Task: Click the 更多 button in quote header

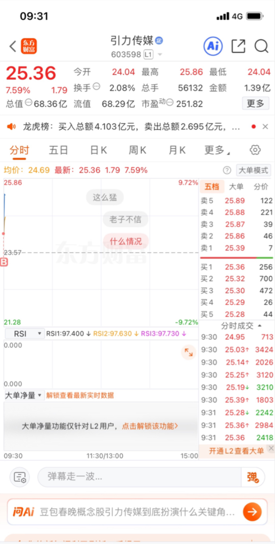Action: click(255, 104)
